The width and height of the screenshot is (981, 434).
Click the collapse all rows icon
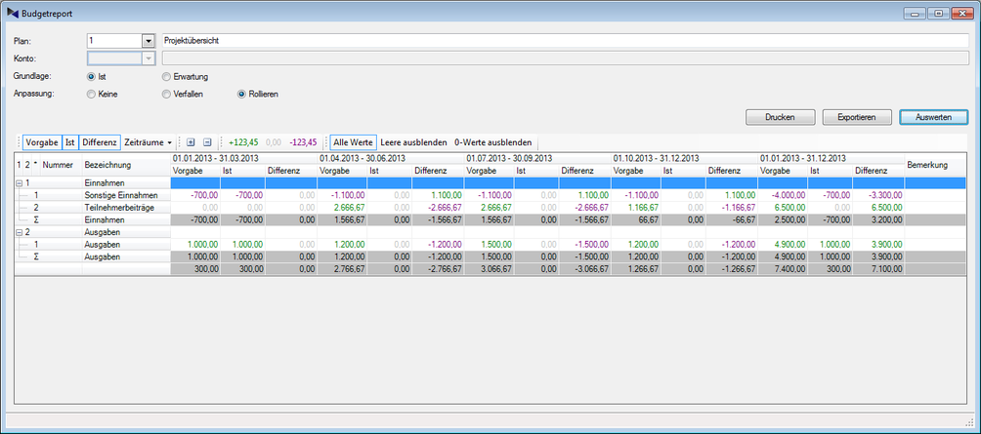tap(207, 142)
